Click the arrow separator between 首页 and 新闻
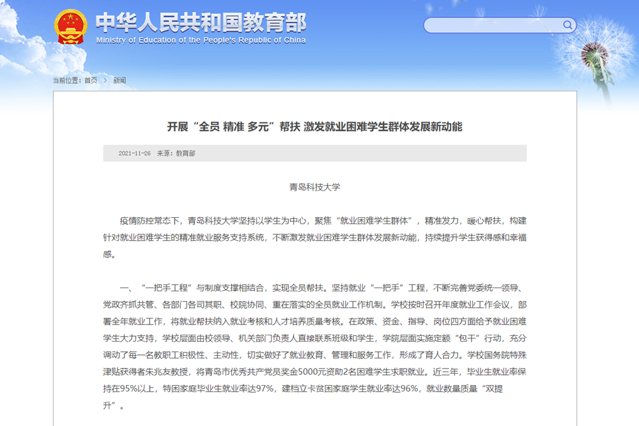The width and height of the screenshot is (639, 426). (x=105, y=80)
